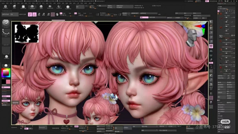Select the ZModeler brush
238x134 pixels.
[x=5, y=7]
